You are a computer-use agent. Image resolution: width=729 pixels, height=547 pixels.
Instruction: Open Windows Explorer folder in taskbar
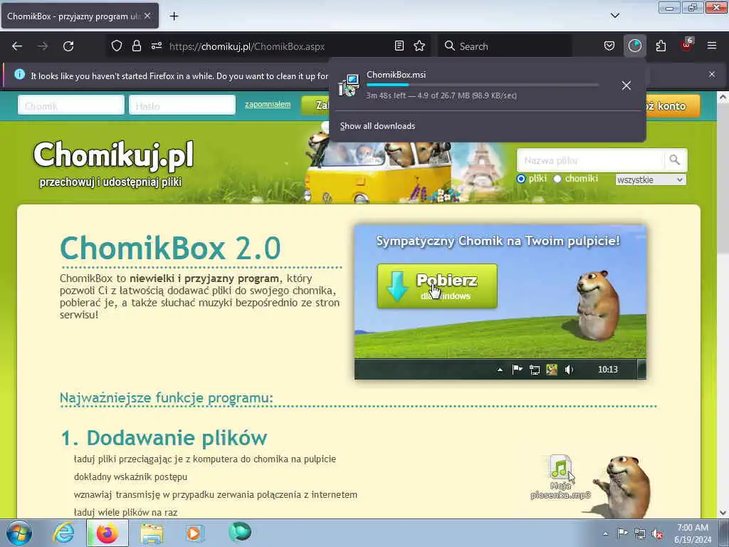point(152,533)
